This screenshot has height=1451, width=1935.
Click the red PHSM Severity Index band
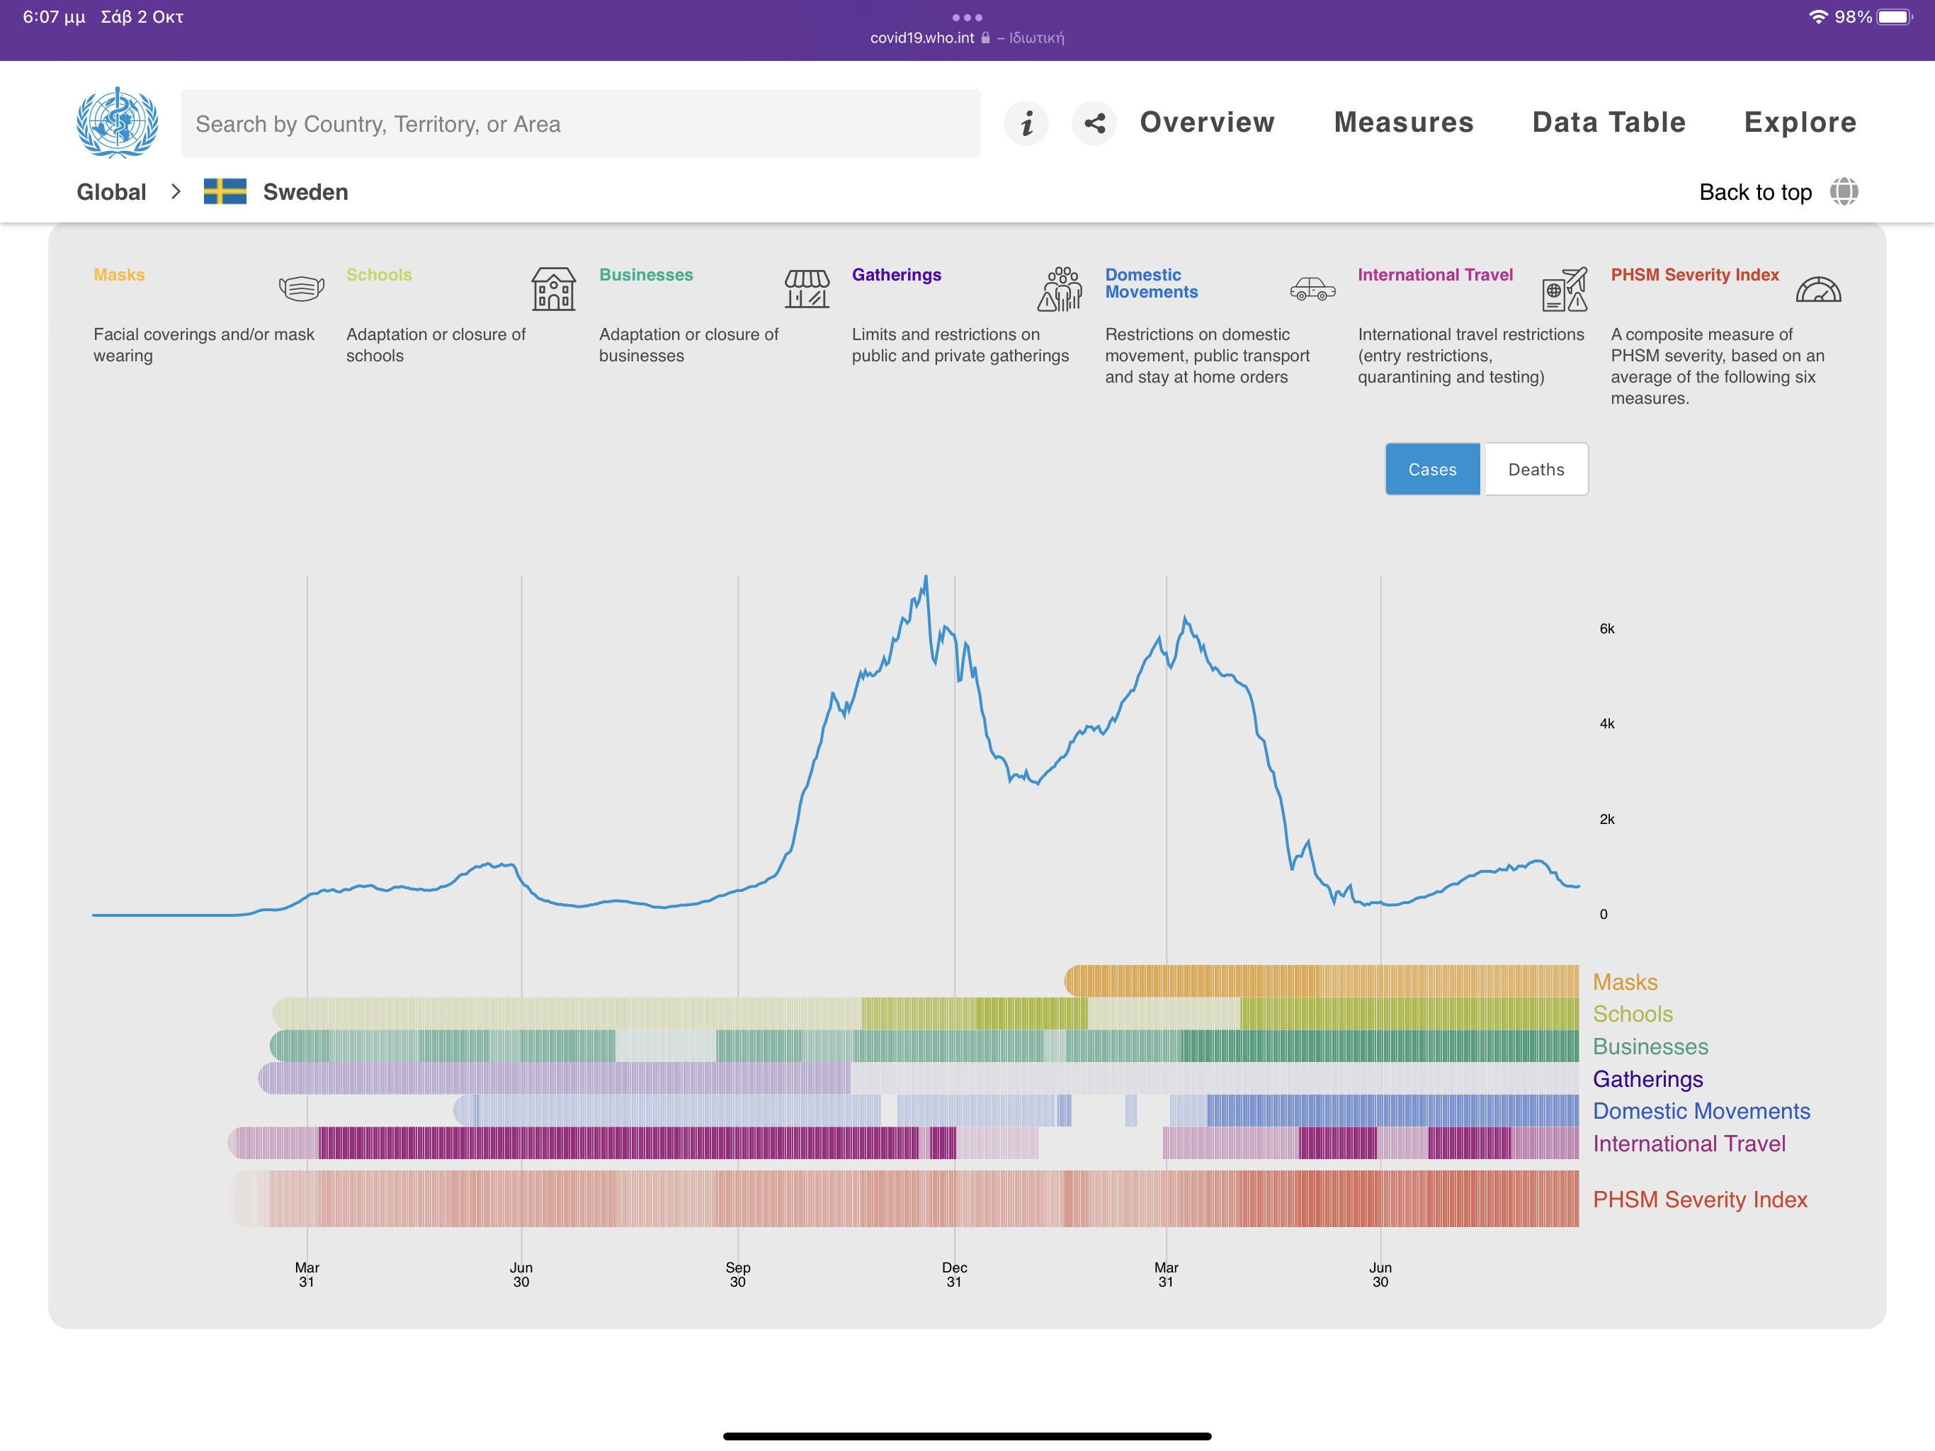(x=903, y=1198)
